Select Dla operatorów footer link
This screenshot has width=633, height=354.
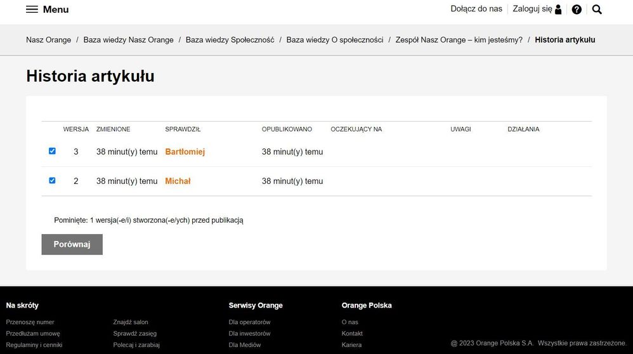point(249,322)
